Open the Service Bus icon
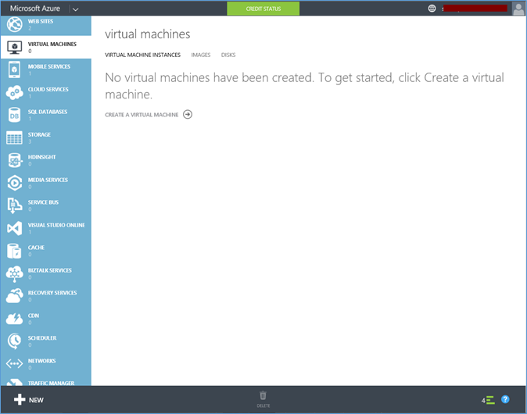This screenshot has width=527, height=414. pyautogui.click(x=14, y=205)
